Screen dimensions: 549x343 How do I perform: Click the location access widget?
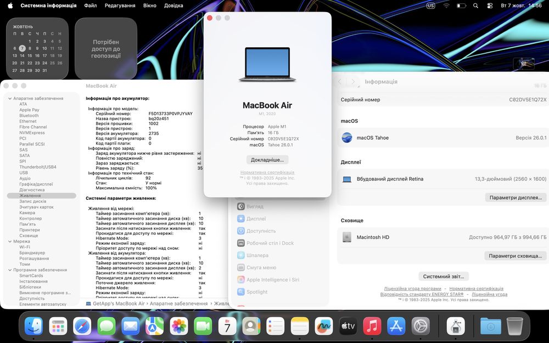coord(106,49)
